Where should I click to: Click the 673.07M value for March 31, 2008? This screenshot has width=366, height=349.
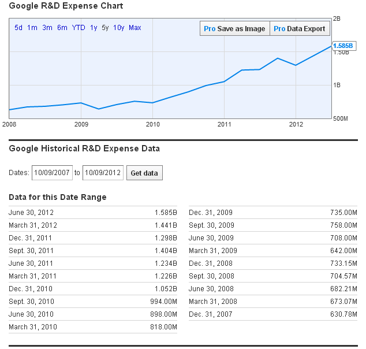click(343, 302)
